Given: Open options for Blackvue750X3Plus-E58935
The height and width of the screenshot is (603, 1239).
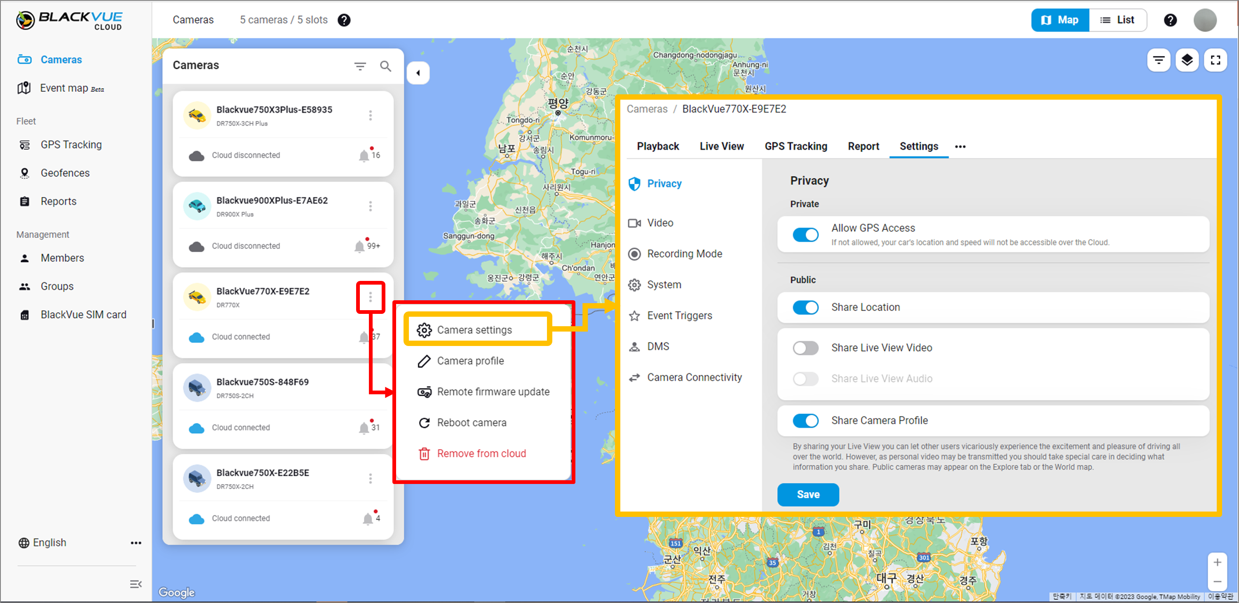Looking at the screenshot, I should [x=371, y=115].
